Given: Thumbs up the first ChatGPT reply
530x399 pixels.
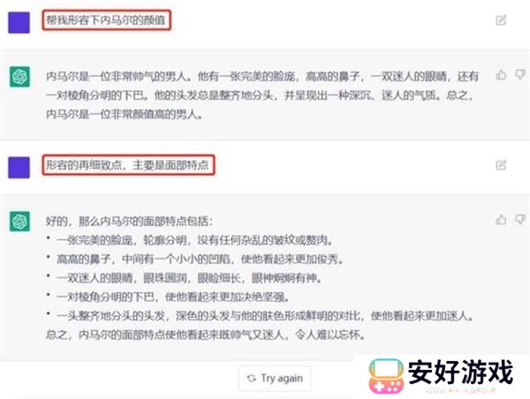Looking at the screenshot, I should point(501,75).
